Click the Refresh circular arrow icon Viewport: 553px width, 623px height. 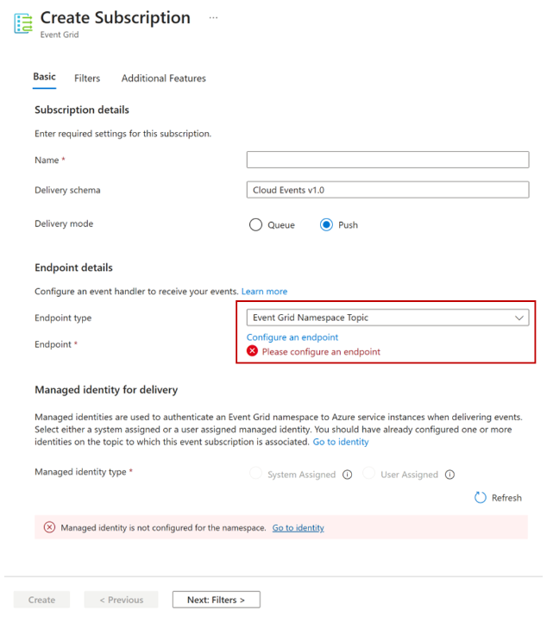481,497
